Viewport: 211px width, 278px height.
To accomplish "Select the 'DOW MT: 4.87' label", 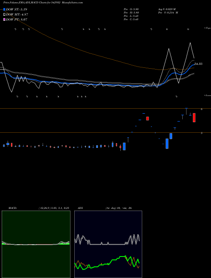I will (x=17, y=15).
